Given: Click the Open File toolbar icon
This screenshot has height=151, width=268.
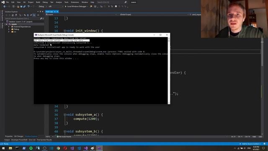Looking at the screenshot, I should pyautogui.click(x=18, y=7).
